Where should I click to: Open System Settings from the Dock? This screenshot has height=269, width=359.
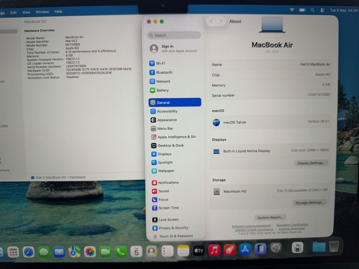click(276, 248)
